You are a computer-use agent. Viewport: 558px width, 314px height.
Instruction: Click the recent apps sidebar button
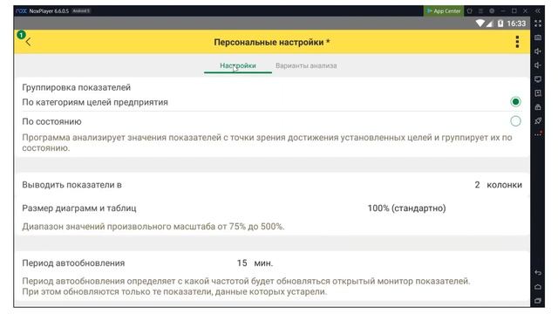click(538, 301)
